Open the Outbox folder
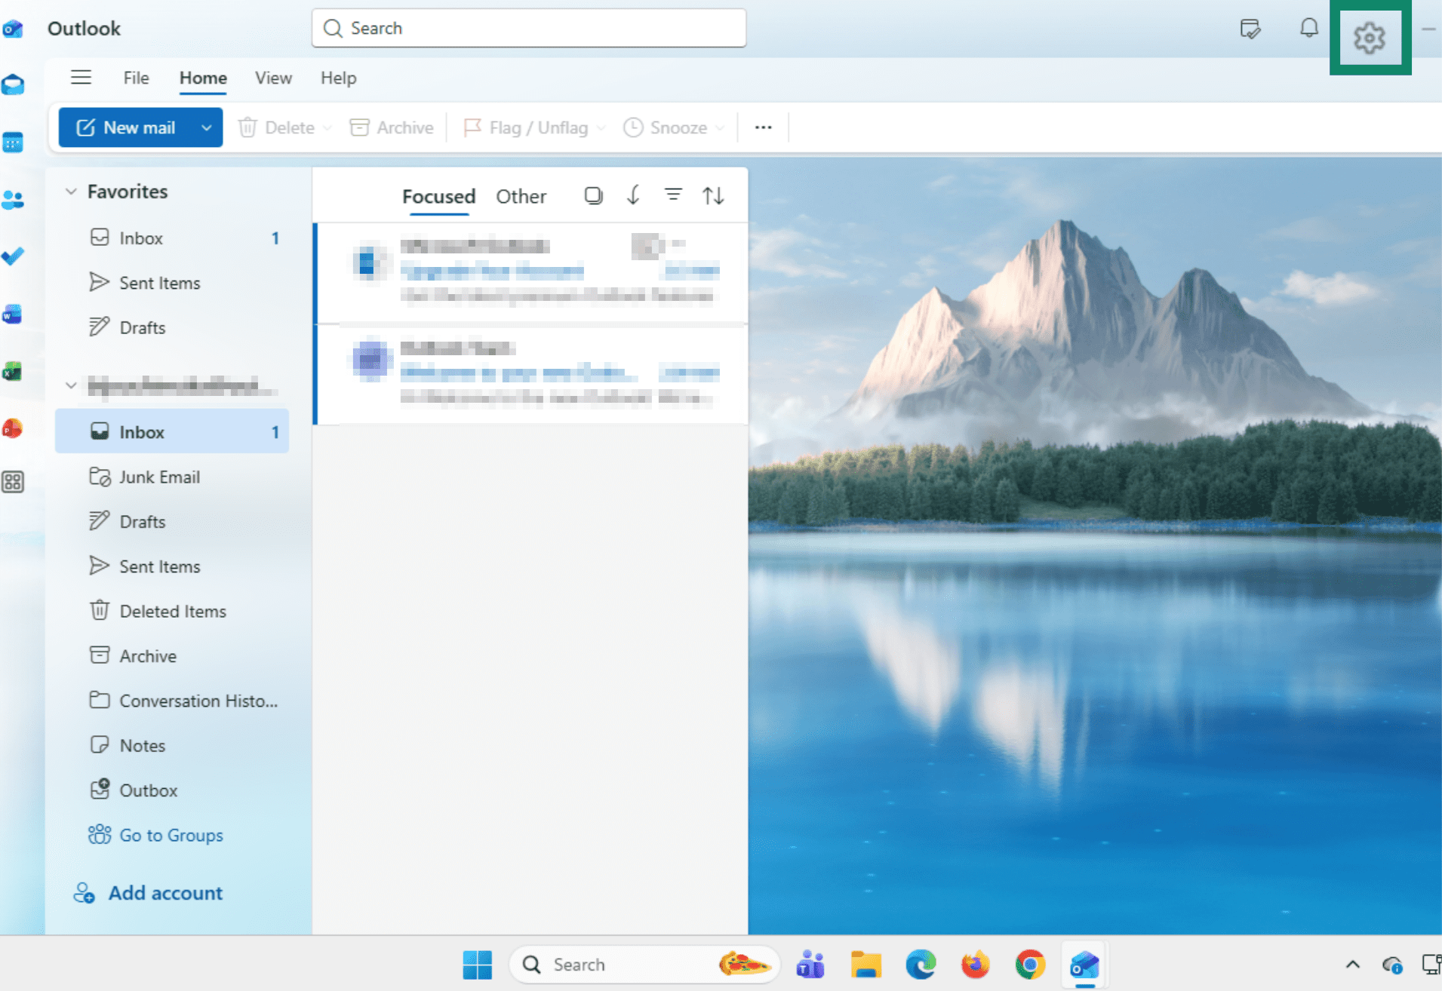This screenshot has height=991, width=1442. tap(173, 790)
